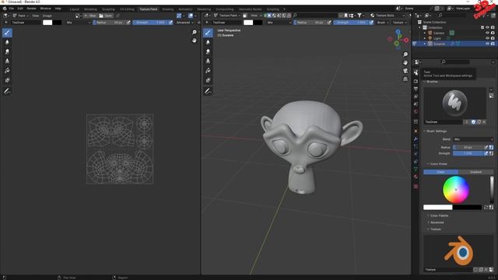
Task: Click the Open image button
Action: point(106,16)
